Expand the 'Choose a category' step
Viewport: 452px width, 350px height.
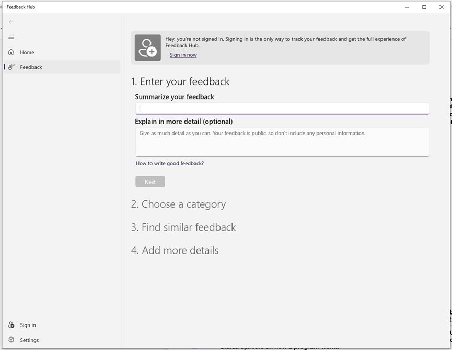pyautogui.click(x=178, y=204)
